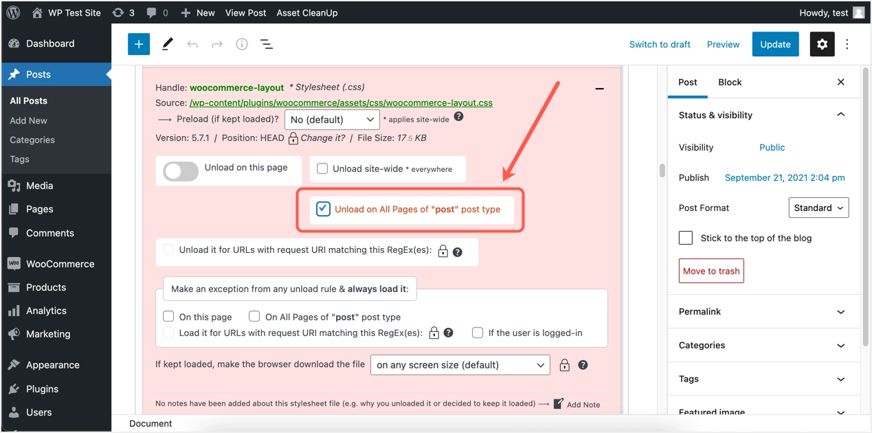Click the blue block inserter plus button
Viewport: 872px width, 433px height.
pos(138,44)
